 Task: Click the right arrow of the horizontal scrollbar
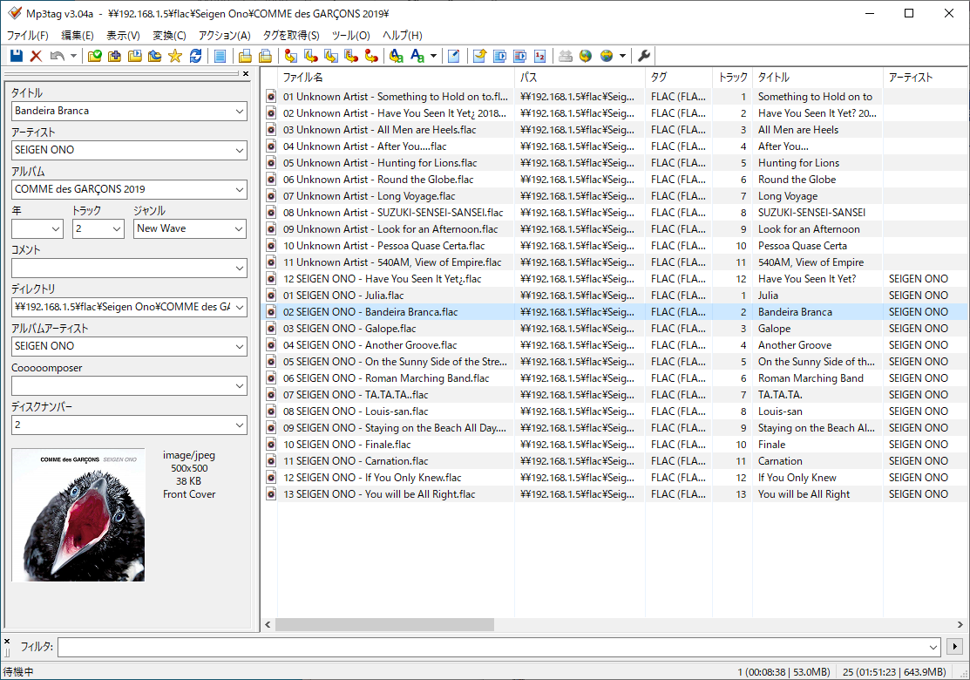tap(960, 625)
